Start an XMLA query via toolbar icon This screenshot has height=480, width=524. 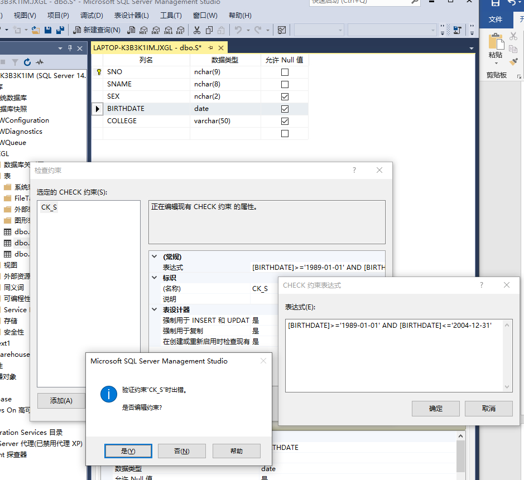169,30
